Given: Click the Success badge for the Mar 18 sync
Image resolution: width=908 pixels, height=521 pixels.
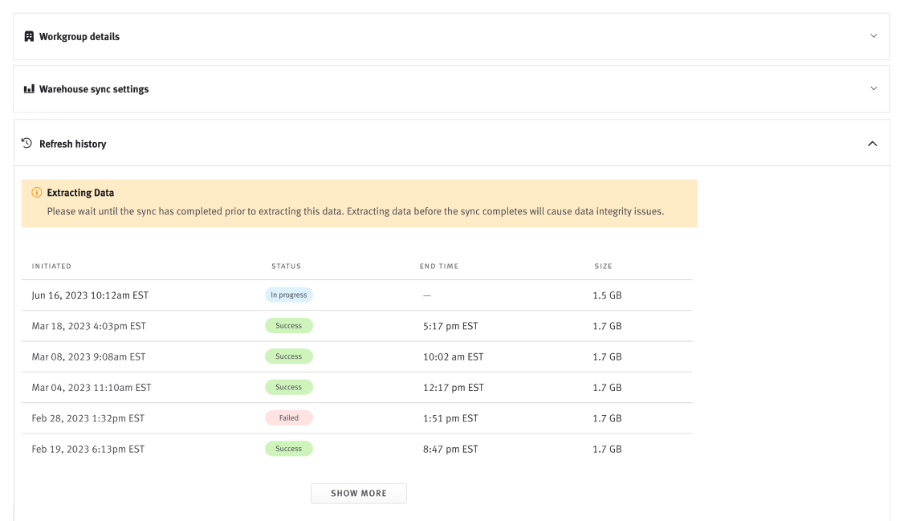Looking at the screenshot, I should (288, 325).
